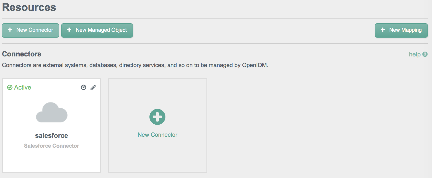Click the Connectors description sentence about OpenIDM
The image size is (432, 178).
(x=135, y=65)
